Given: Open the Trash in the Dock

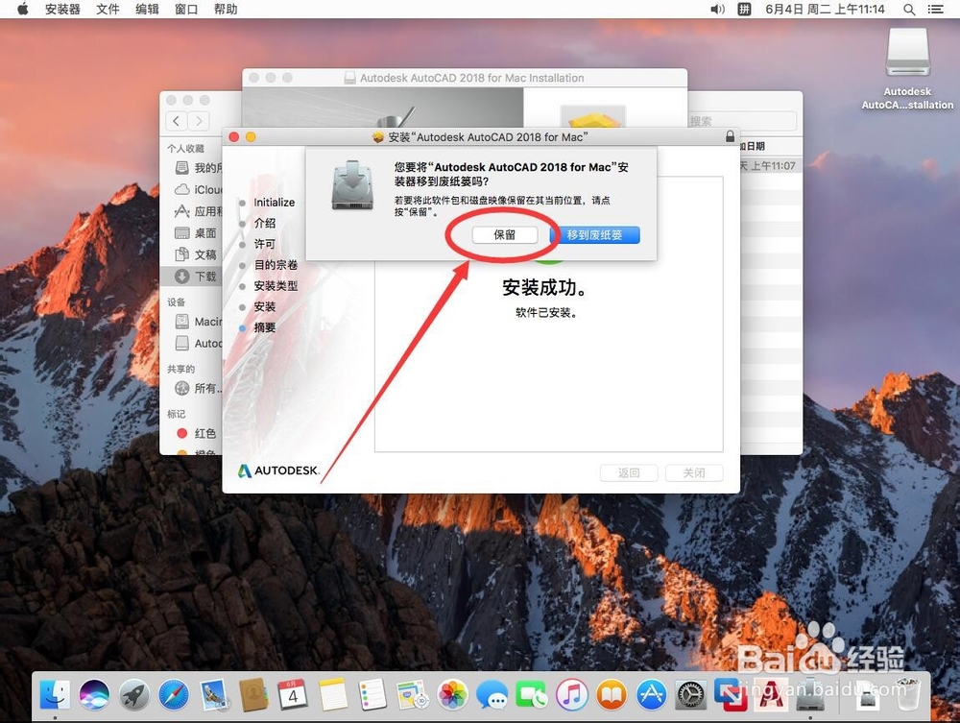Looking at the screenshot, I should click(x=908, y=695).
